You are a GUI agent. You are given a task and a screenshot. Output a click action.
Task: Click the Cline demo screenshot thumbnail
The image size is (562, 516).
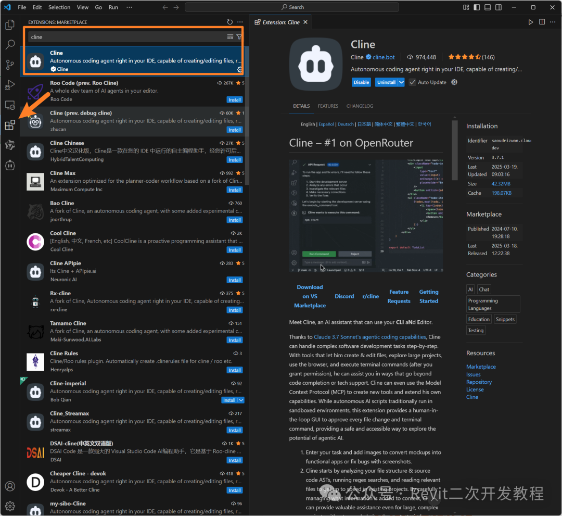pyautogui.click(x=366, y=216)
